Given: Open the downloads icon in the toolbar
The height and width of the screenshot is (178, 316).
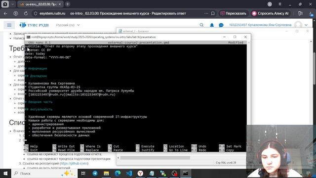Looking at the screenshot, I should [311, 14].
